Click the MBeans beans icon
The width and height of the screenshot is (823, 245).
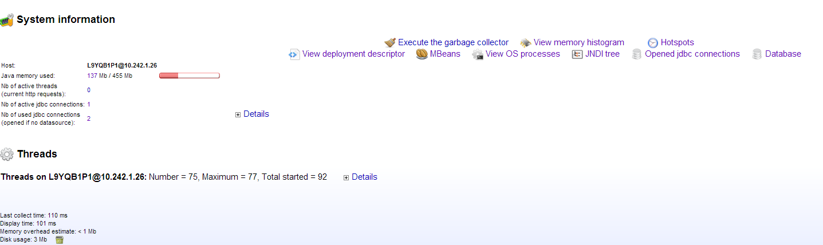(422, 54)
